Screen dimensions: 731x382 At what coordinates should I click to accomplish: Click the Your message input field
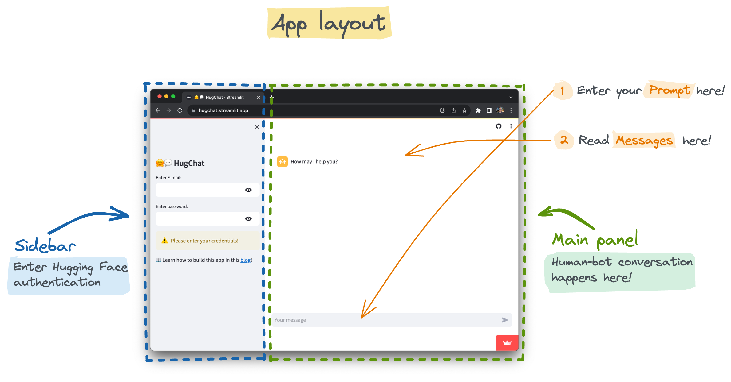pos(384,320)
